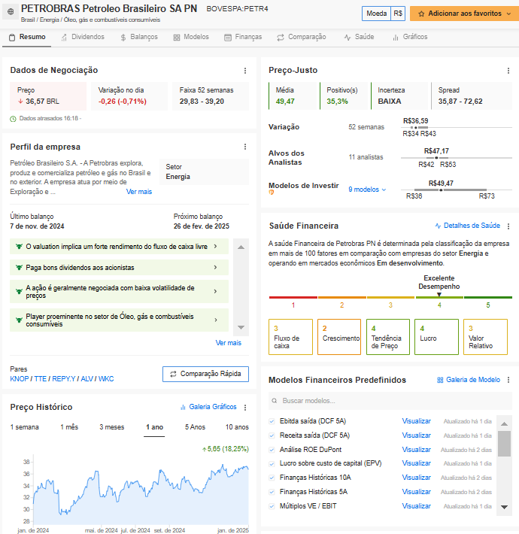Image resolution: width=519 pixels, height=534 pixels.
Task: Click the Fluxo de caixa score card
Action: [x=290, y=337]
